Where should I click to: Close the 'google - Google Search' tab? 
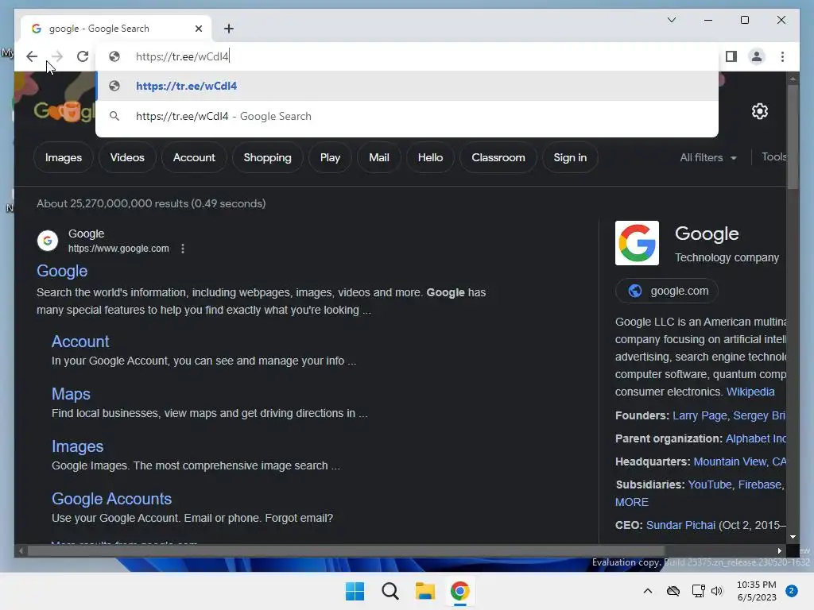point(198,29)
